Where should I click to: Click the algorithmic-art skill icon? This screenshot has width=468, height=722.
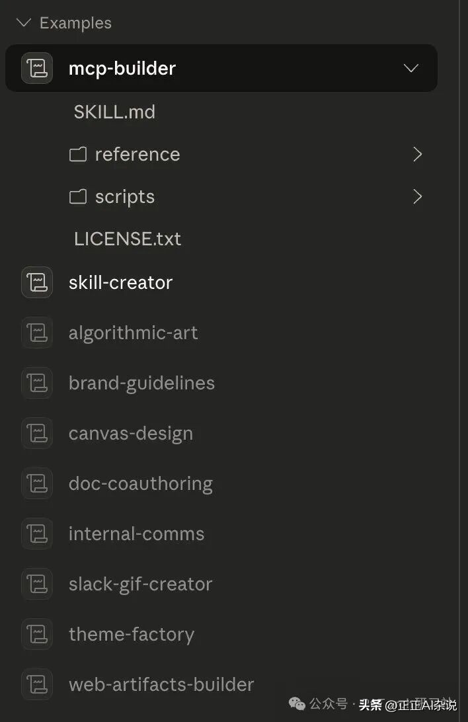click(x=37, y=333)
